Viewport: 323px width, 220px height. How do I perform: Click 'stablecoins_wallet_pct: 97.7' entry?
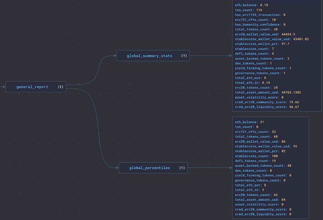(x=262, y=44)
